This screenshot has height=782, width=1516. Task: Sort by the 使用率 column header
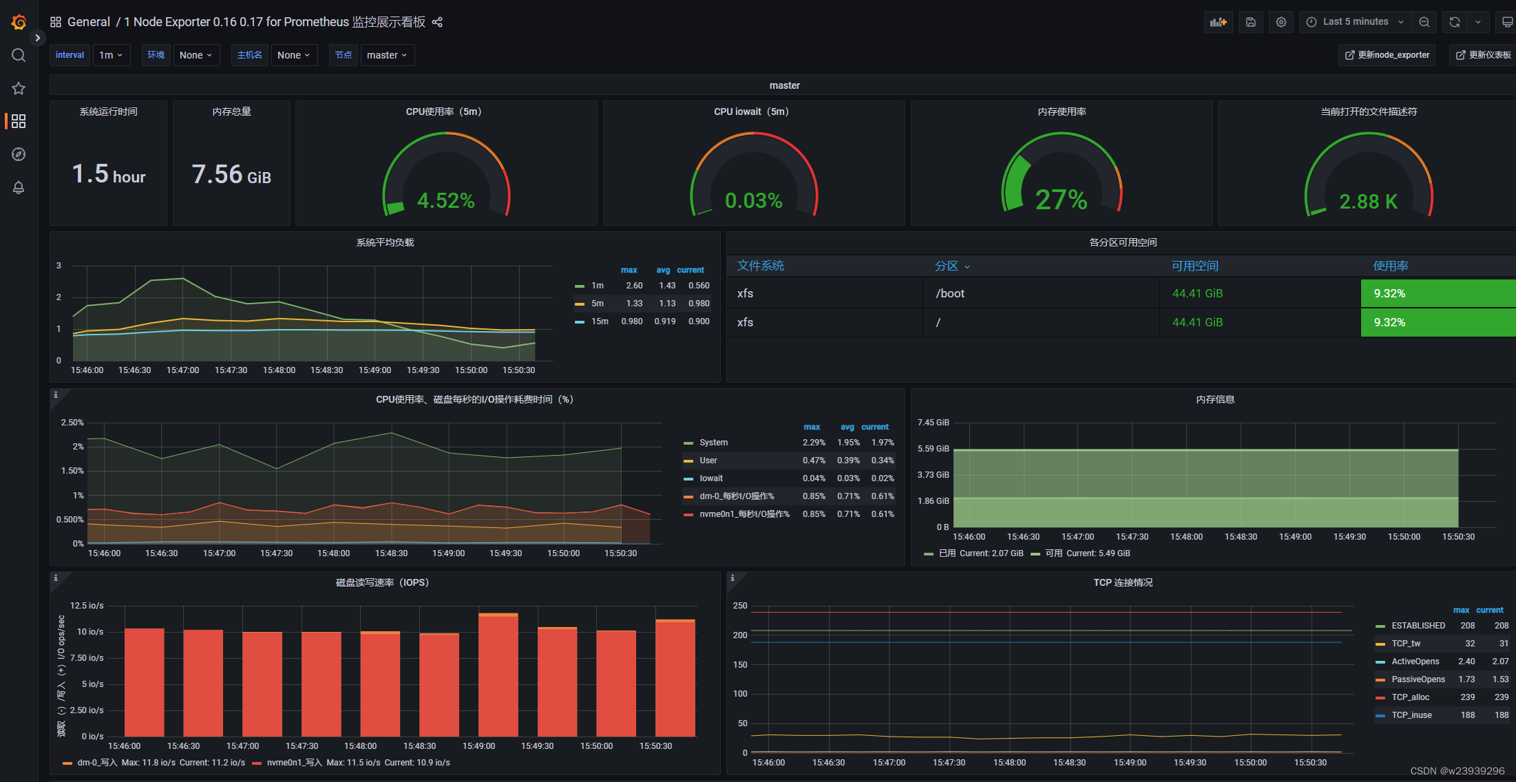(1390, 266)
